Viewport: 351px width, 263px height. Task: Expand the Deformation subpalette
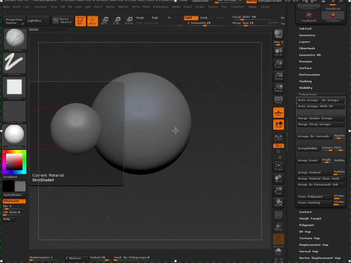309,75
